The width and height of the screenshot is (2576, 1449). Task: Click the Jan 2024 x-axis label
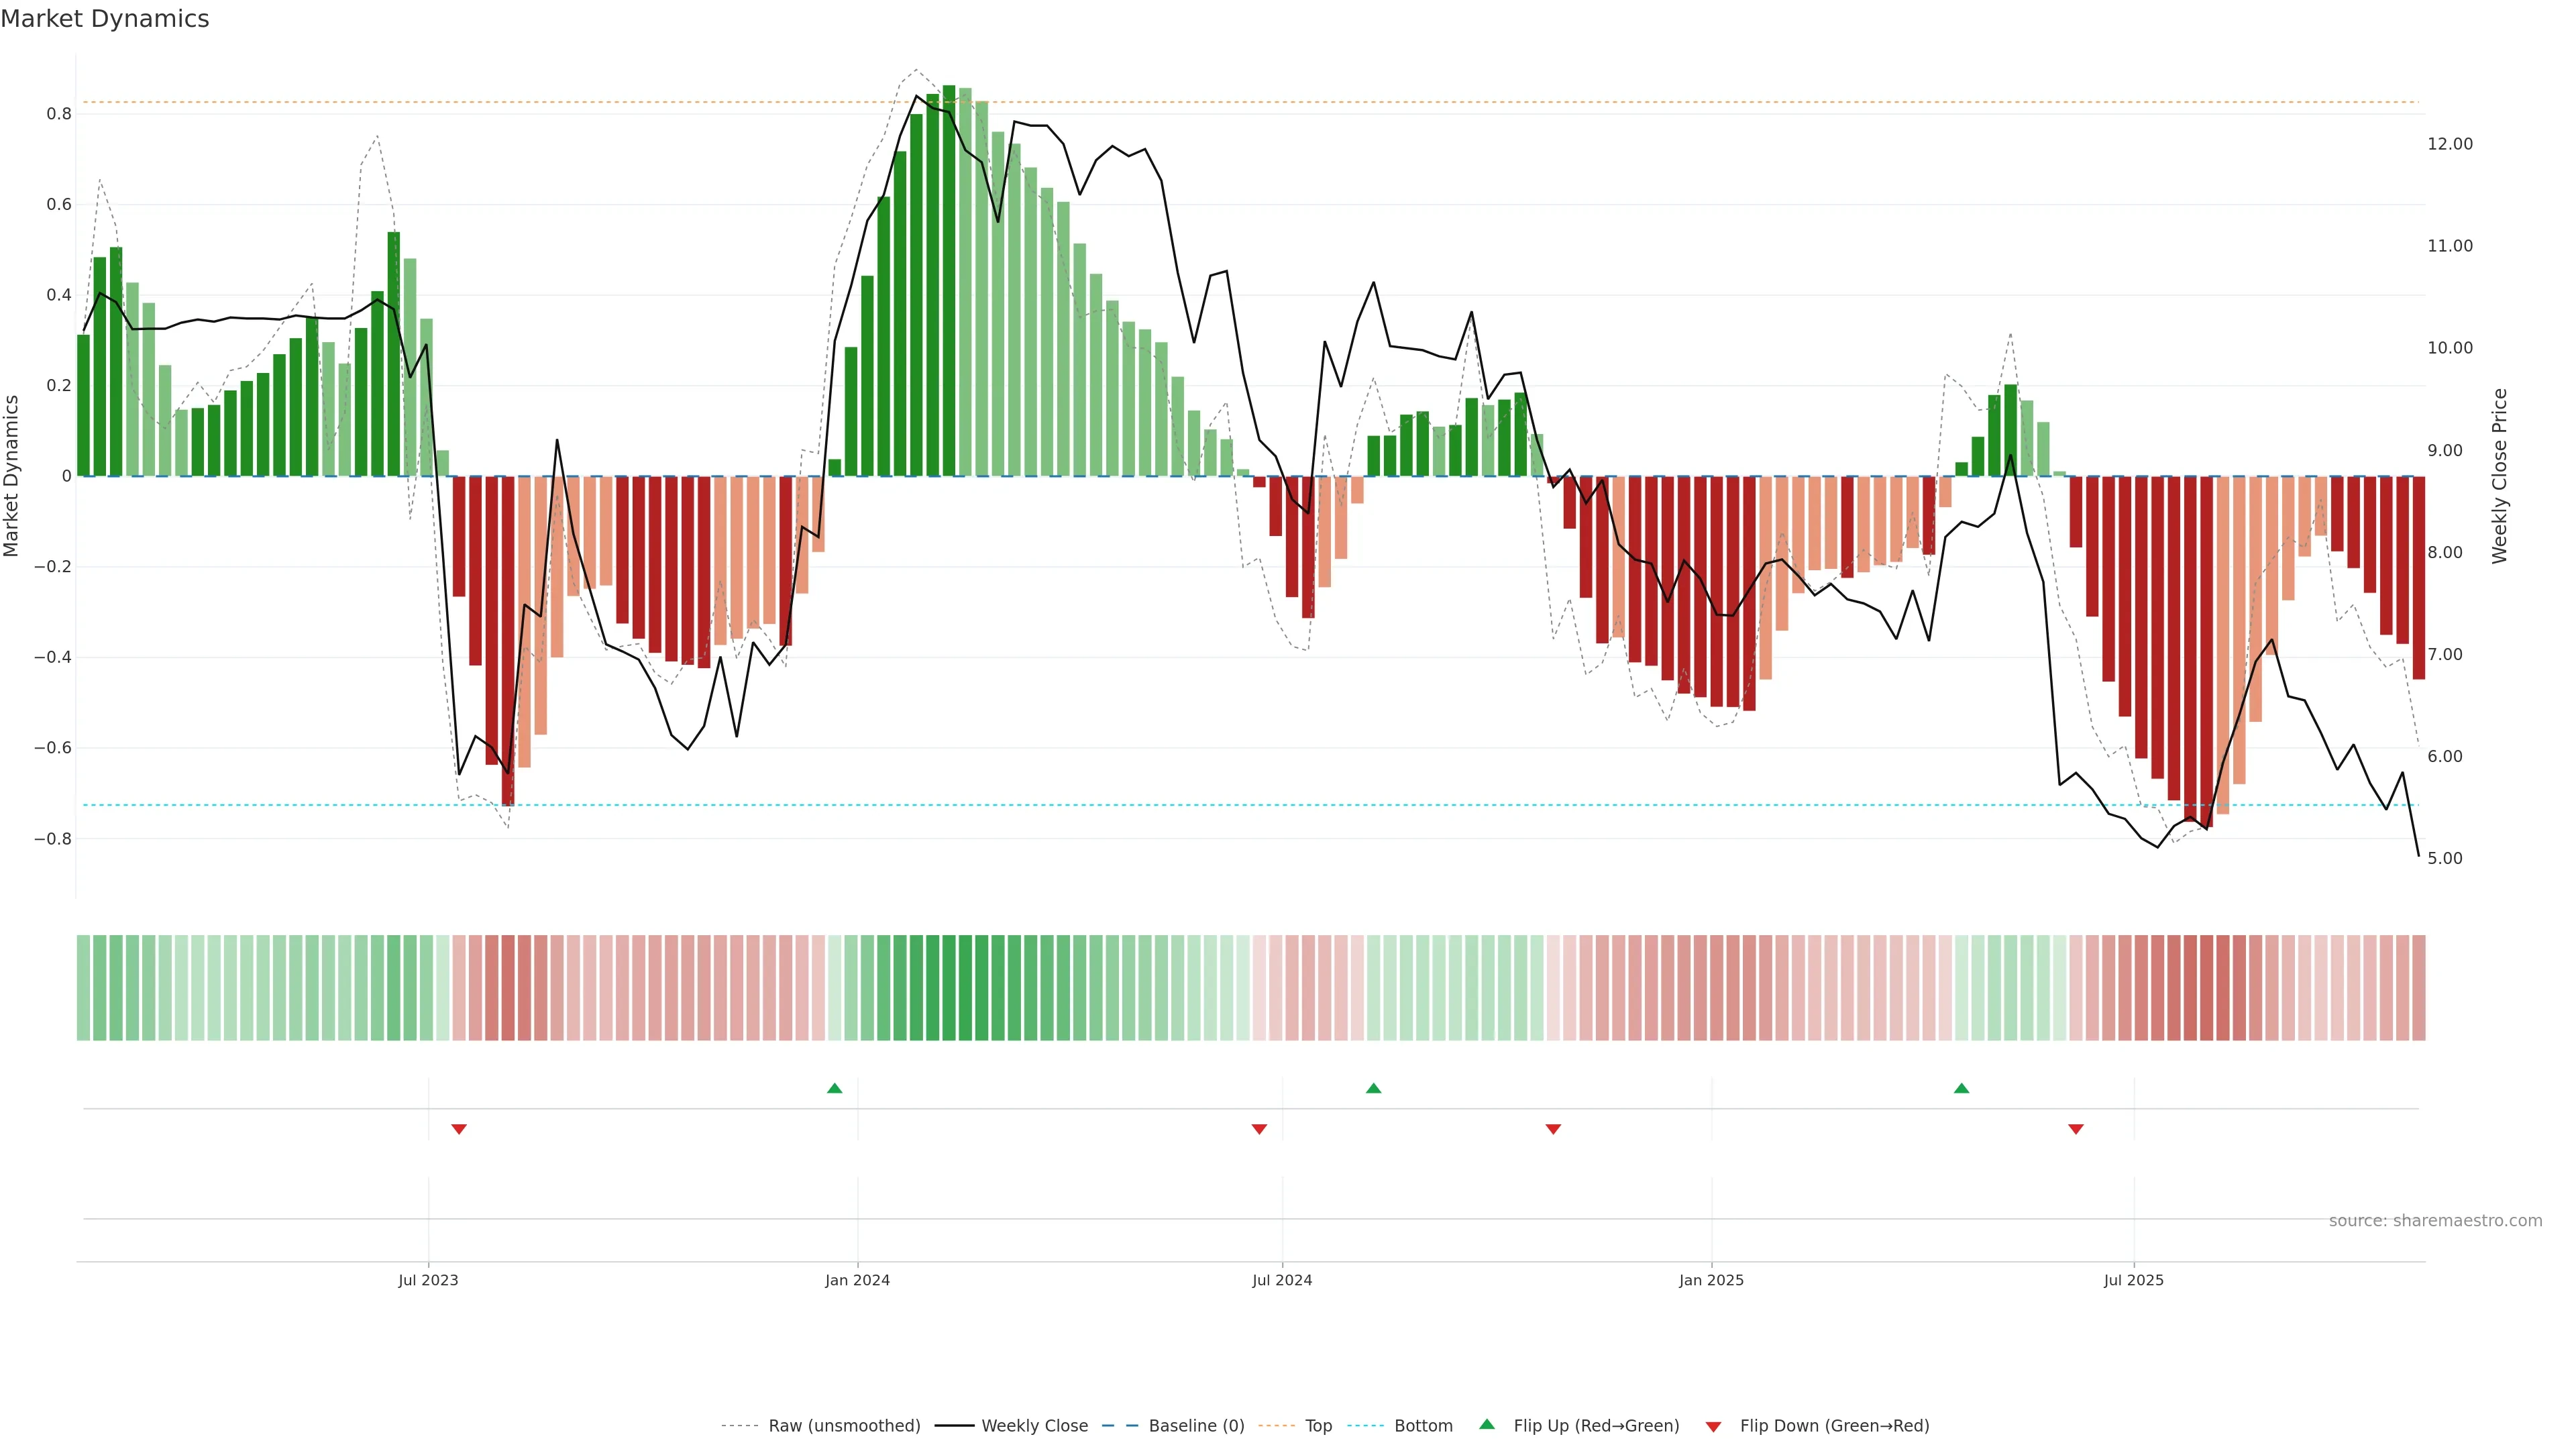857,1280
